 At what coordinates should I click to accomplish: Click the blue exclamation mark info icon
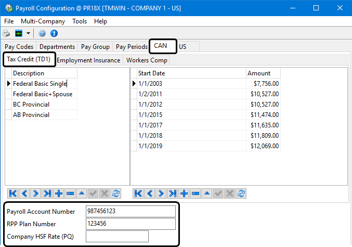54,33
